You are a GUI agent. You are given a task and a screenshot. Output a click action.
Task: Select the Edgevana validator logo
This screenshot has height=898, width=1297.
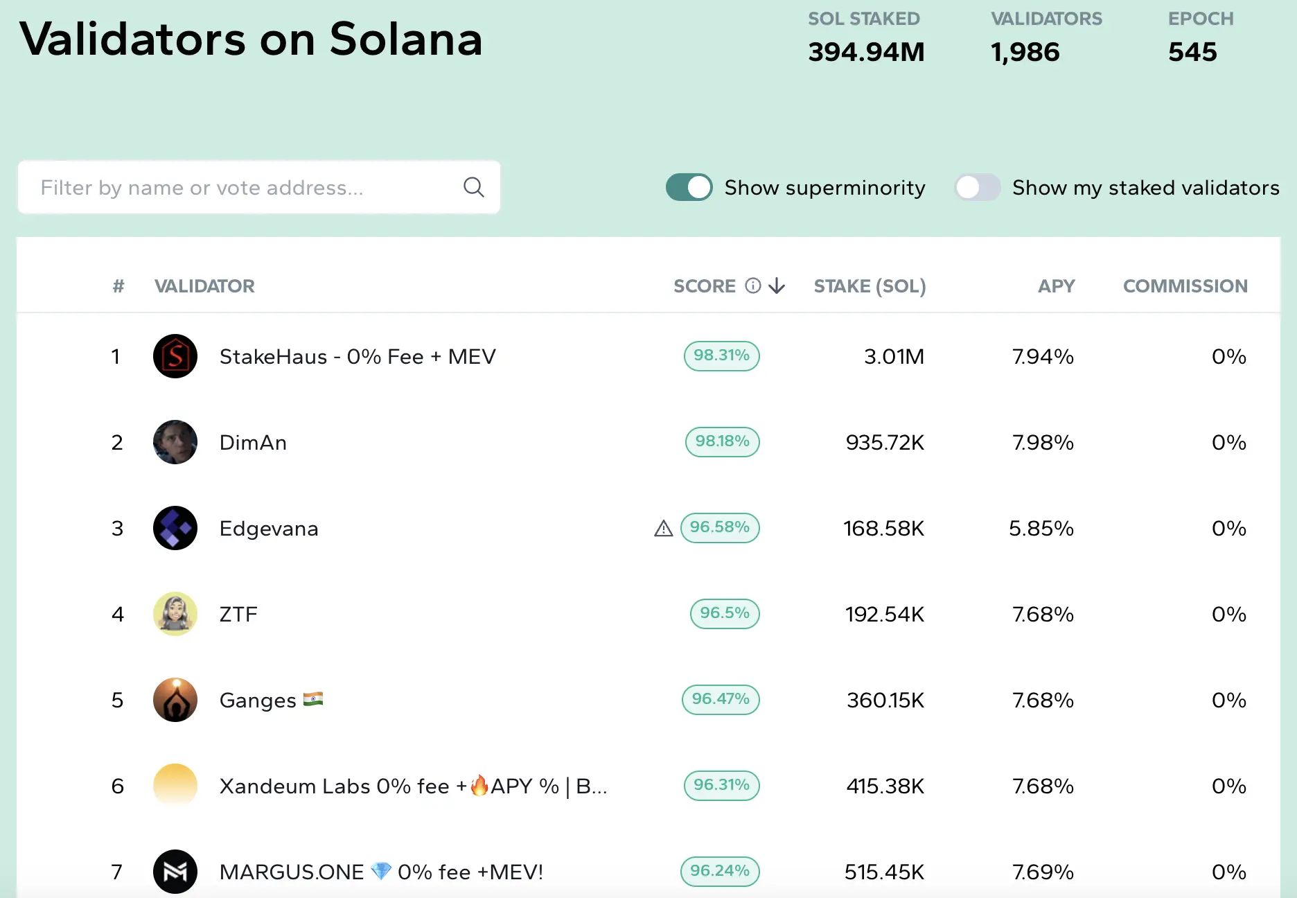coord(175,528)
